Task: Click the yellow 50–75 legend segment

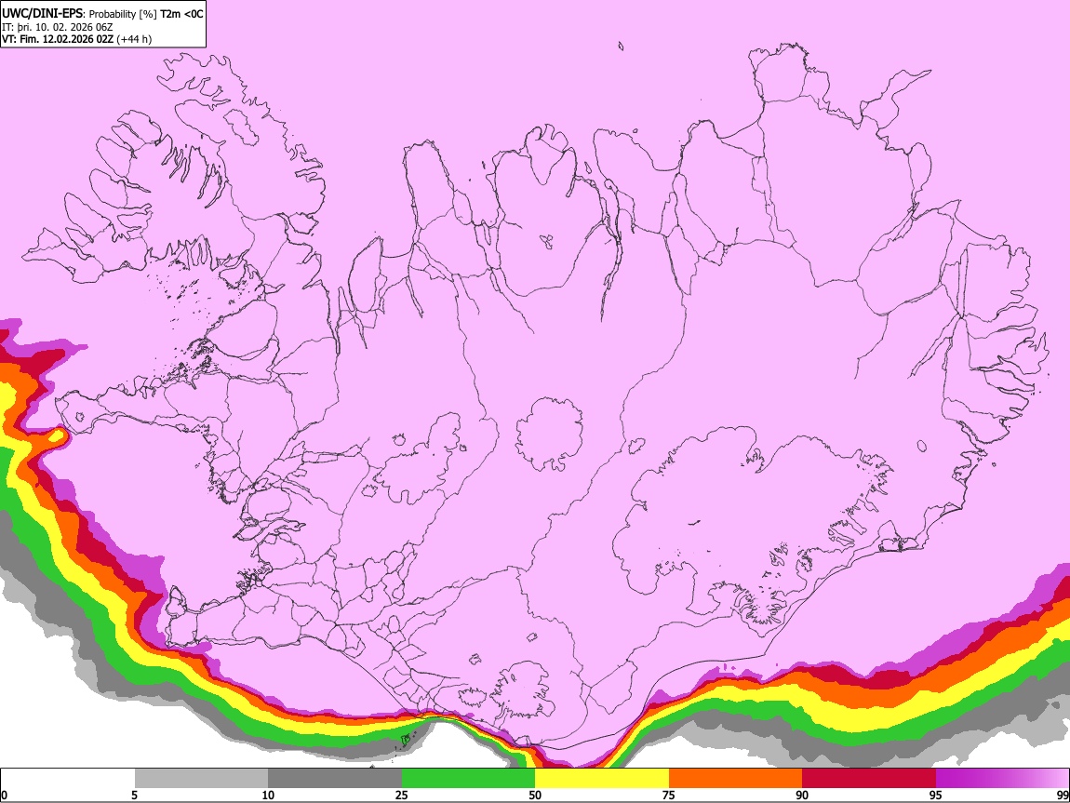Action: point(602,779)
